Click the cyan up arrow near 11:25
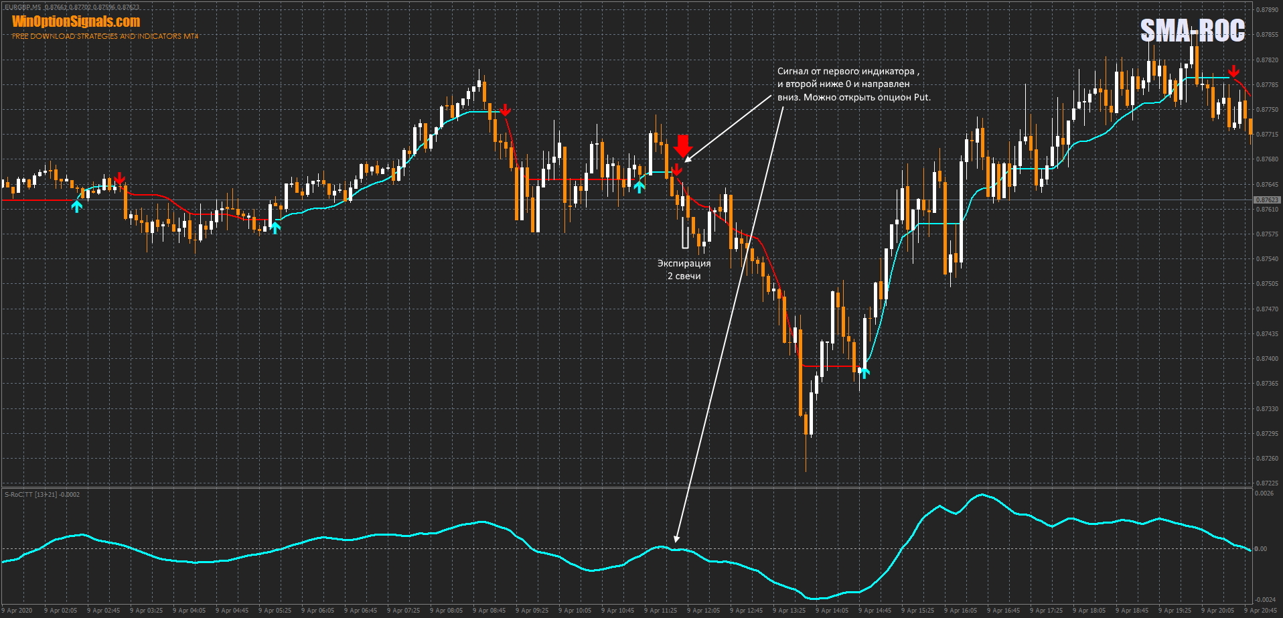Screen dimensions: 1283x618 coord(639,187)
